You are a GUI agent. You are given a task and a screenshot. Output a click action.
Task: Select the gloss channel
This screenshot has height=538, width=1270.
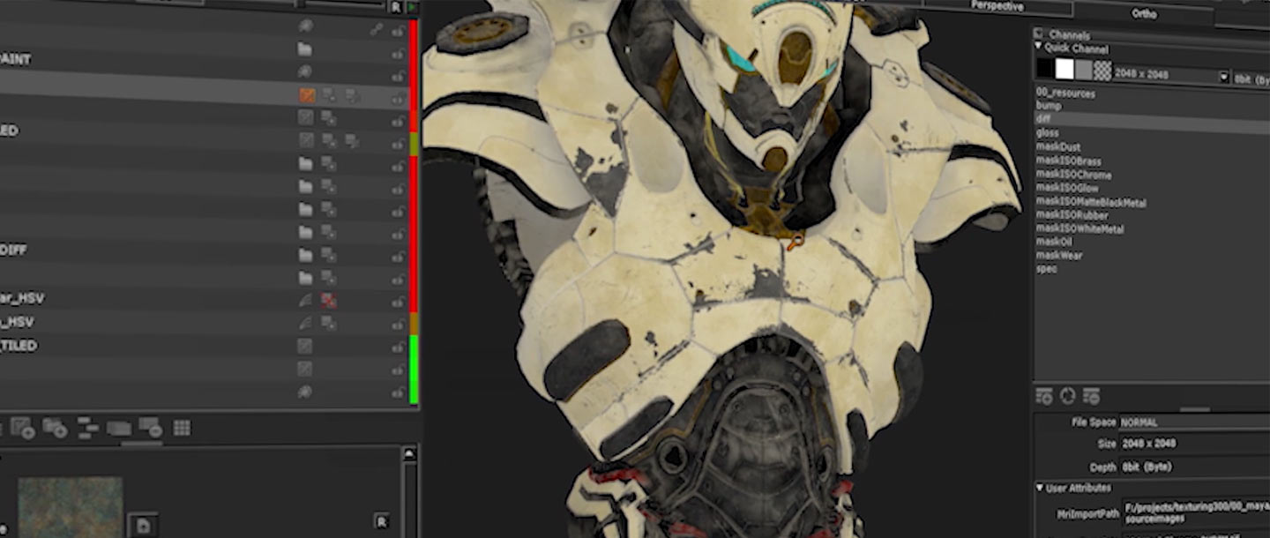click(x=1048, y=133)
